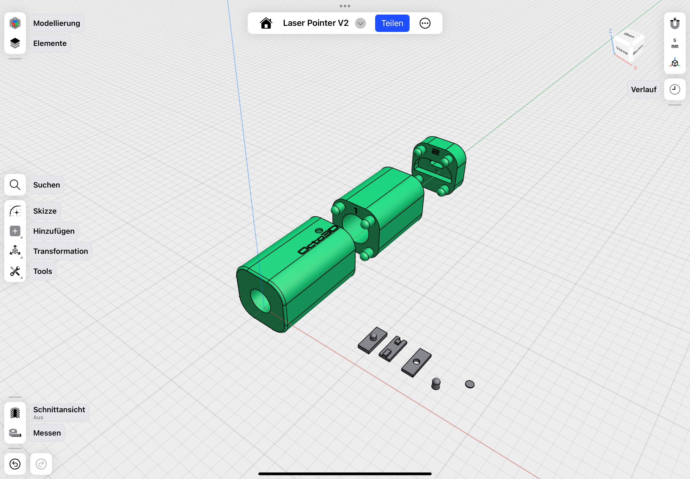Click the Elemente label
The height and width of the screenshot is (479, 690).
pyautogui.click(x=50, y=43)
